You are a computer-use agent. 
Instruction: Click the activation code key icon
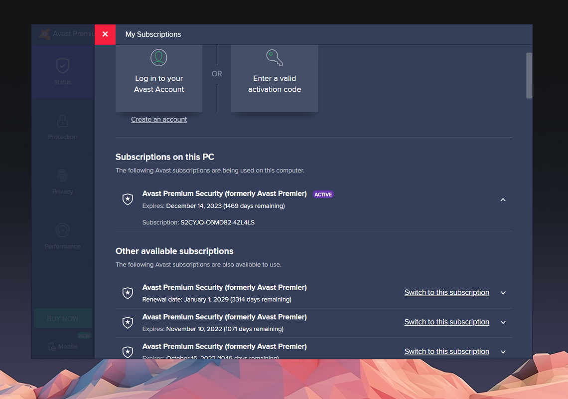[274, 58]
